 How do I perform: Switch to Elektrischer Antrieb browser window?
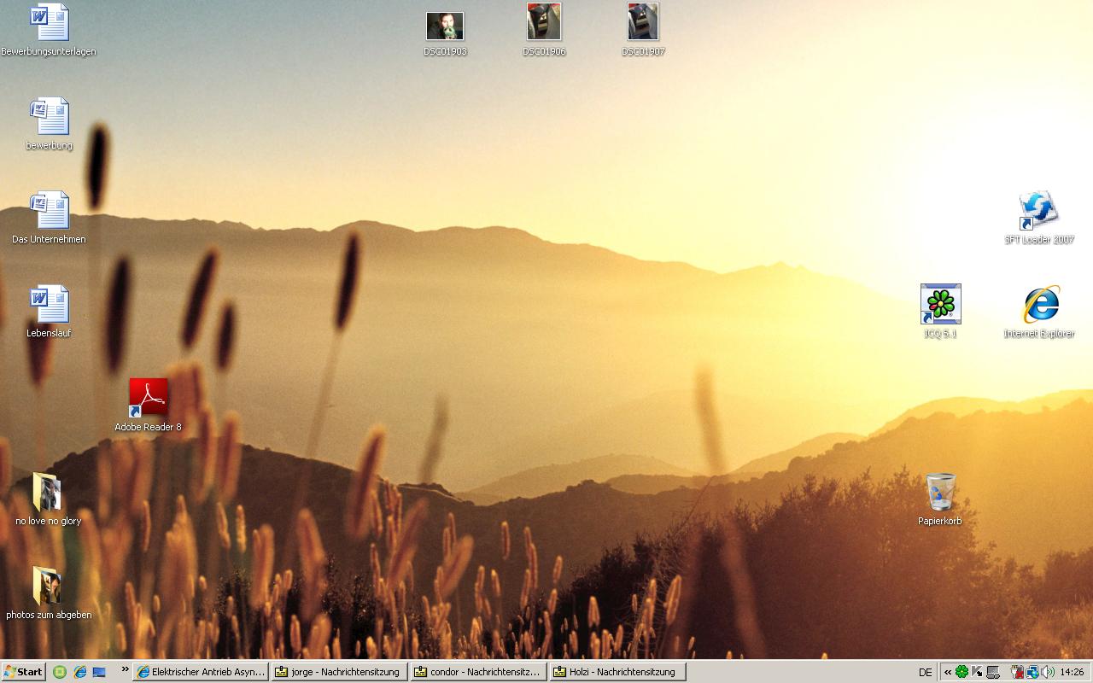tap(202, 672)
